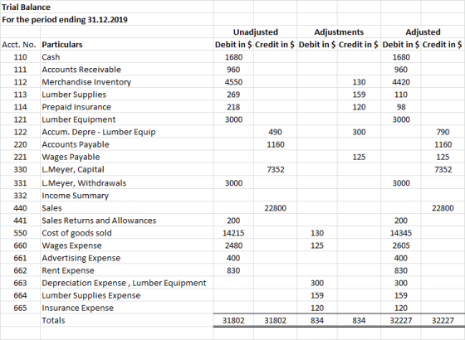This screenshot has height=340, width=465.
Task: Select adjusted credit total 32227
Action: tap(443, 320)
